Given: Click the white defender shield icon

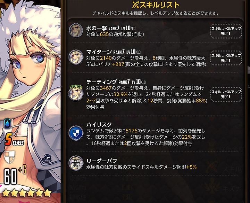Looking at the screenshot, I should coord(9,156).
